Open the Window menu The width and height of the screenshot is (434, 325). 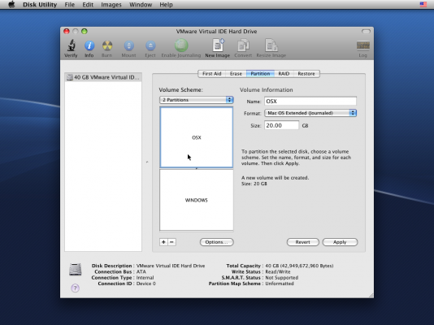click(x=141, y=4)
